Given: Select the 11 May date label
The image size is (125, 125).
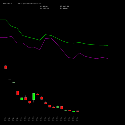Looking at the screenshot, I should 45,119.
